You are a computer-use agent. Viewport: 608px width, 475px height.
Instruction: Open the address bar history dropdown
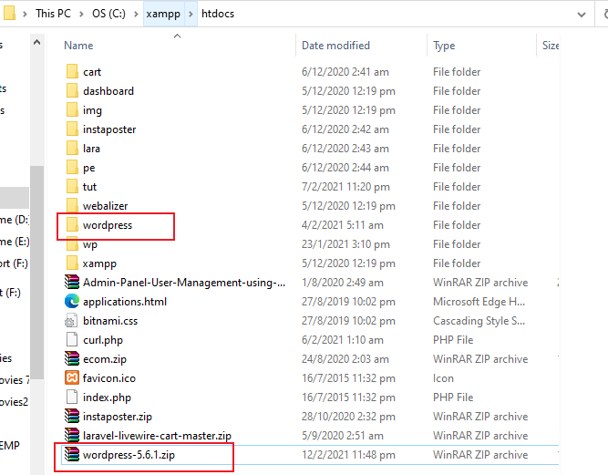point(582,15)
